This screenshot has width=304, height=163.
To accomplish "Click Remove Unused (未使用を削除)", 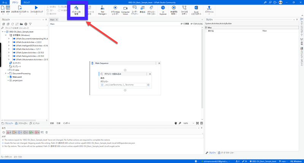I will coord(174,10).
